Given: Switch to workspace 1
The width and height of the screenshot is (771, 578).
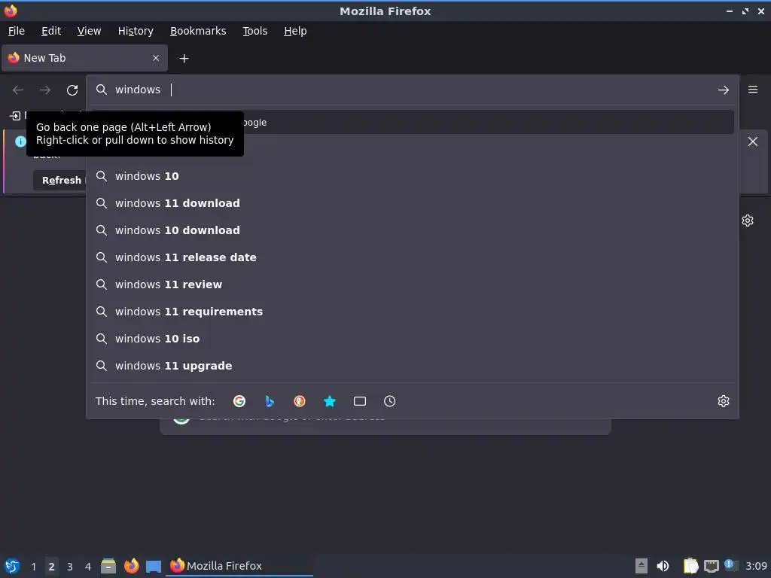Looking at the screenshot, I should (33, 567).
